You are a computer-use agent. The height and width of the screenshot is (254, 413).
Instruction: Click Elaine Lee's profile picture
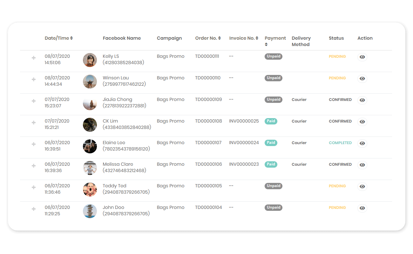point(90,146)
